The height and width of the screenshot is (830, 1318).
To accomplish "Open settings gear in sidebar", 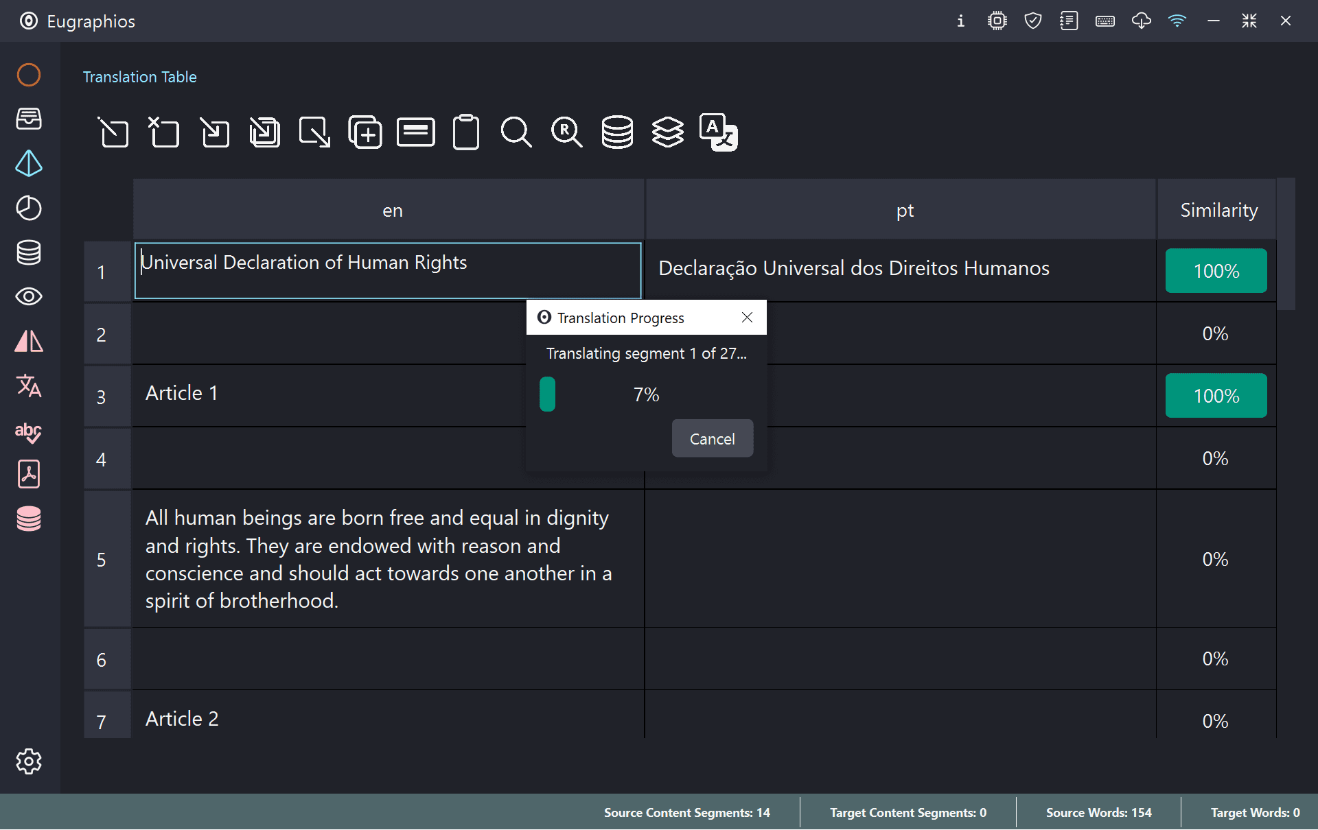I will 29,761.
